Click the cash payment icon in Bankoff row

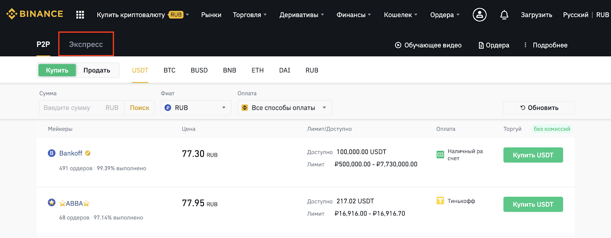(x=440, y=155)
